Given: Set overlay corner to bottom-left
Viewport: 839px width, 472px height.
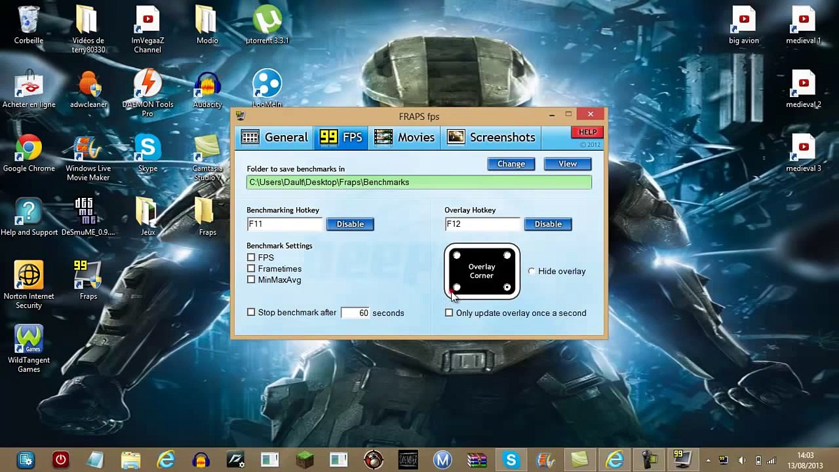Looking at the screenshot, I should coord(457,287).
